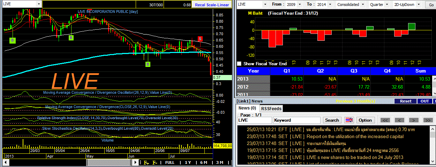Screen dimensions: 436x167
Task: Click the Volume indicator label
Action: [107, 140]
